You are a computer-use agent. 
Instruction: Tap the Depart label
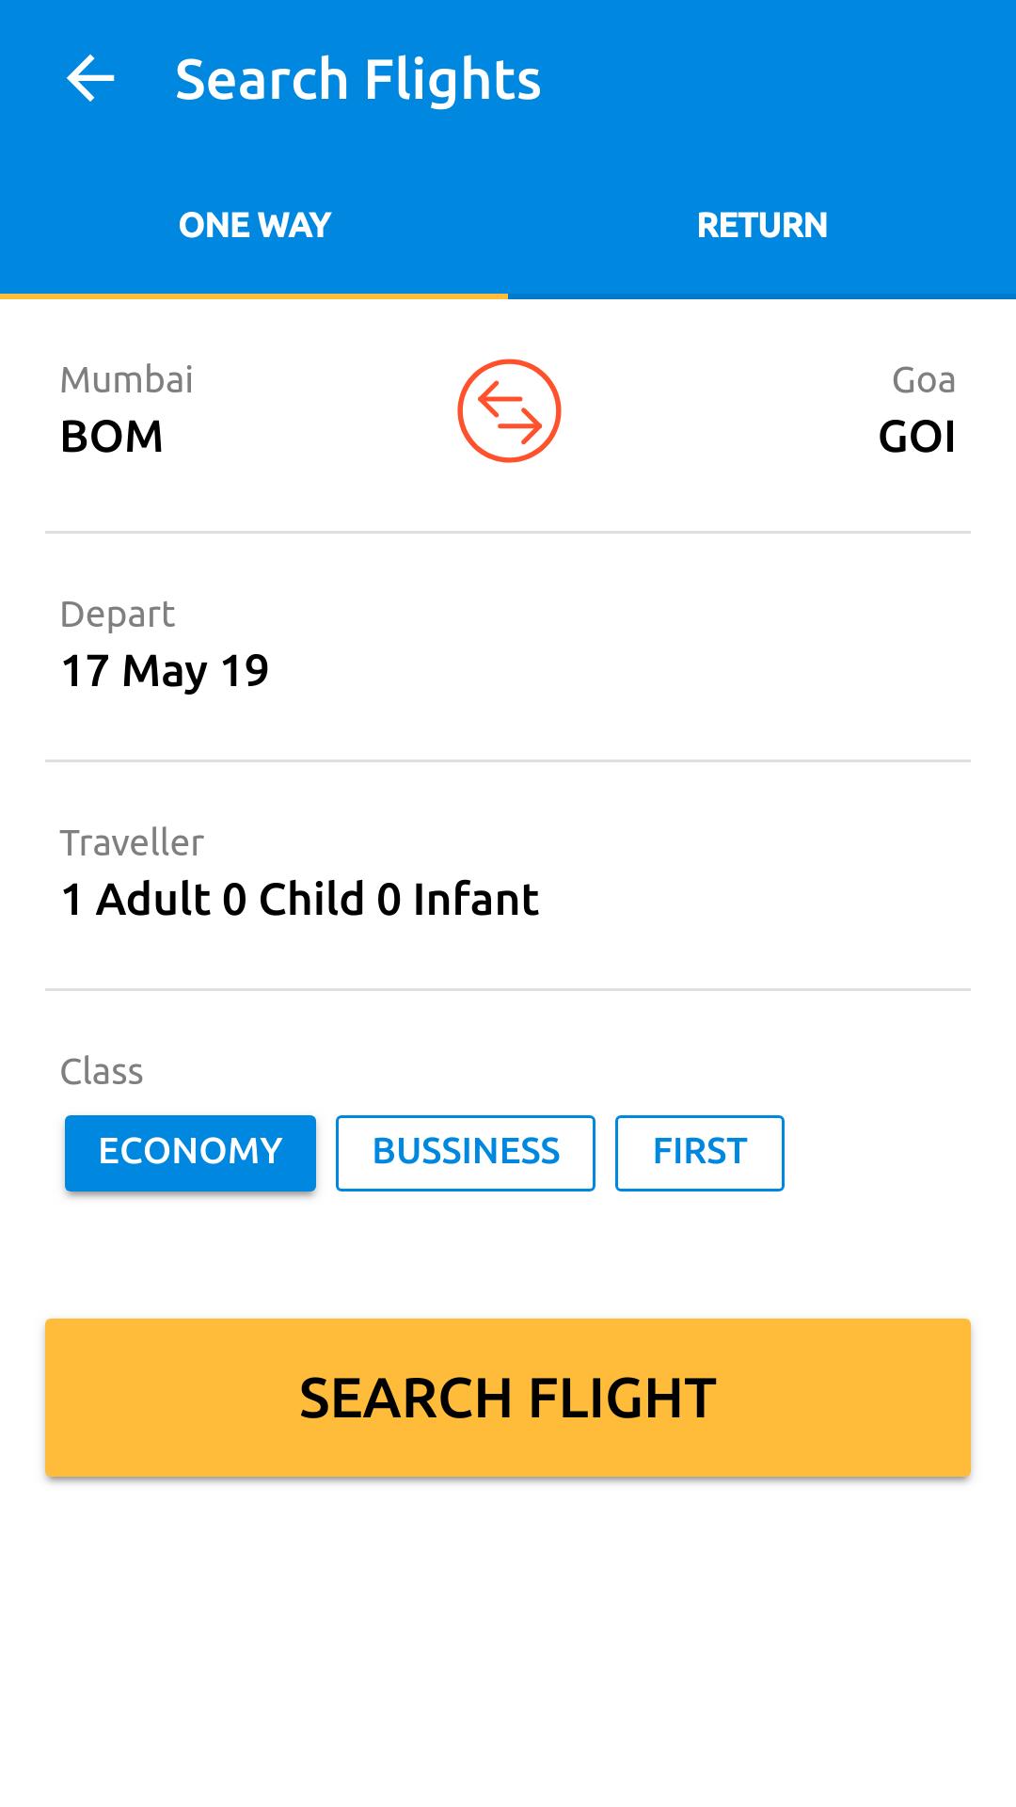coord(118,615)
